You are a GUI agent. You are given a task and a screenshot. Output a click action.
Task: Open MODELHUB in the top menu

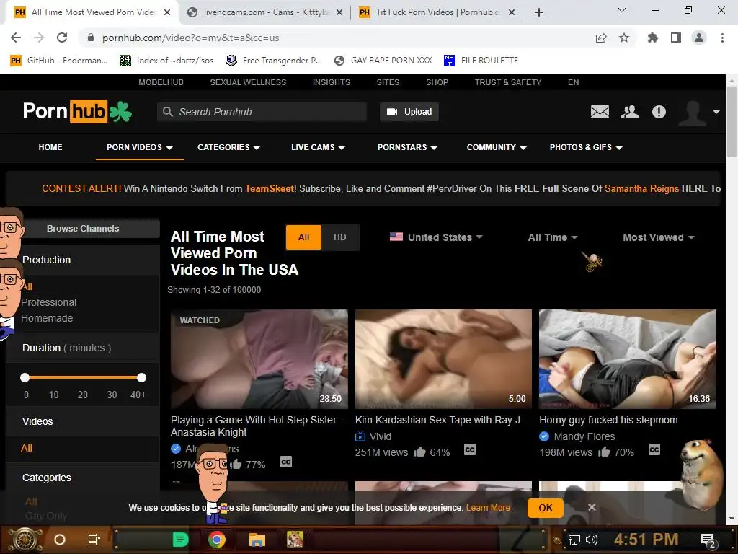(x=161, y=82)
